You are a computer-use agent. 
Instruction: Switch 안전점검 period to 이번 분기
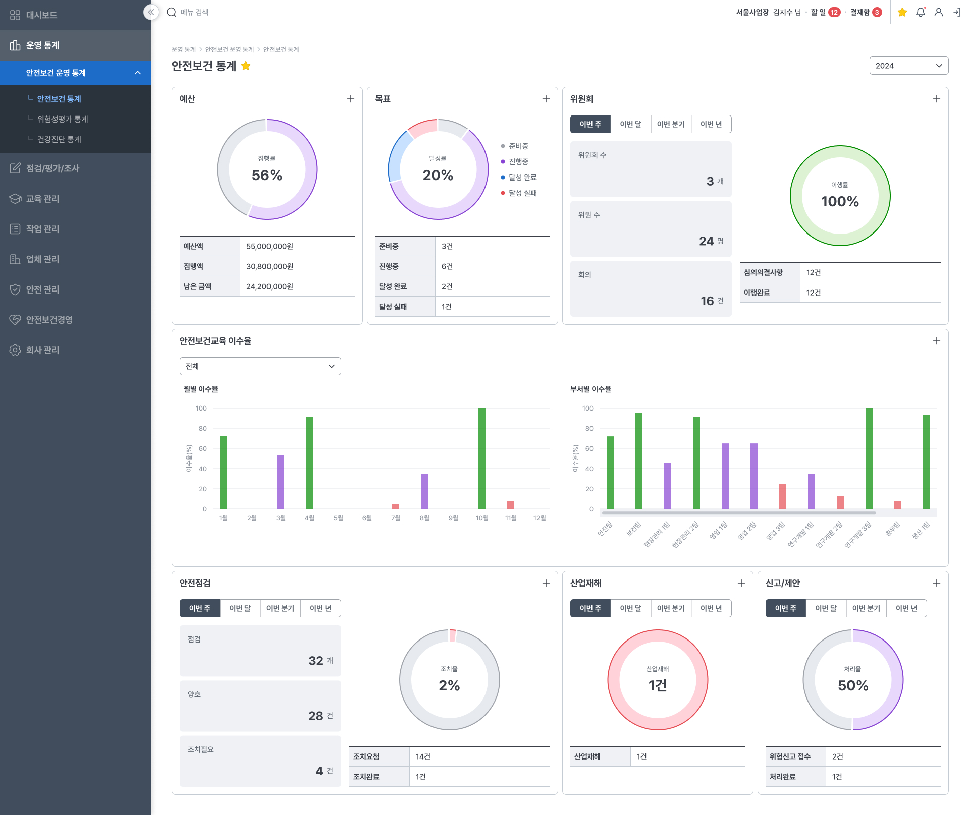[x=280, y=608]
